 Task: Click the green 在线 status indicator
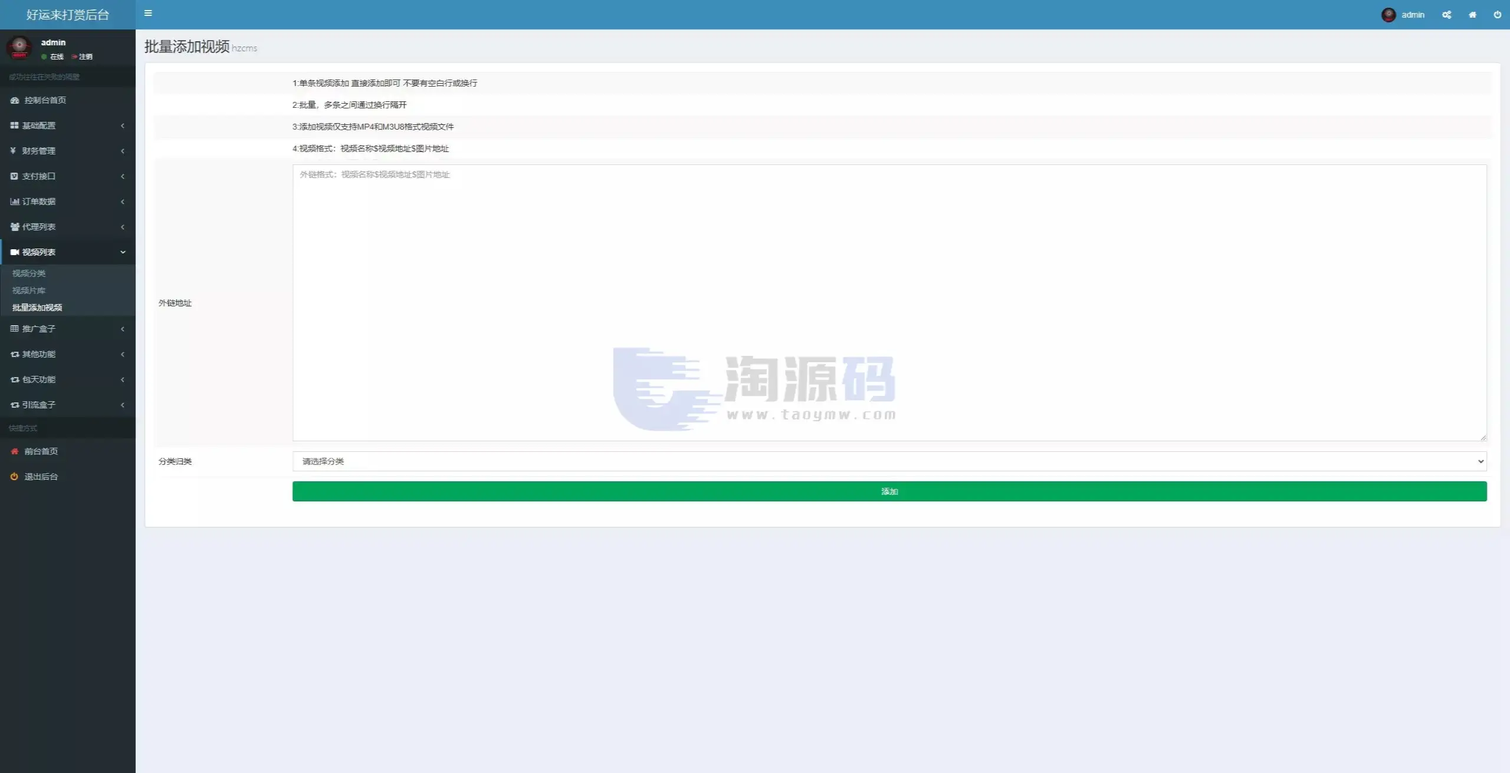point(44,57)
